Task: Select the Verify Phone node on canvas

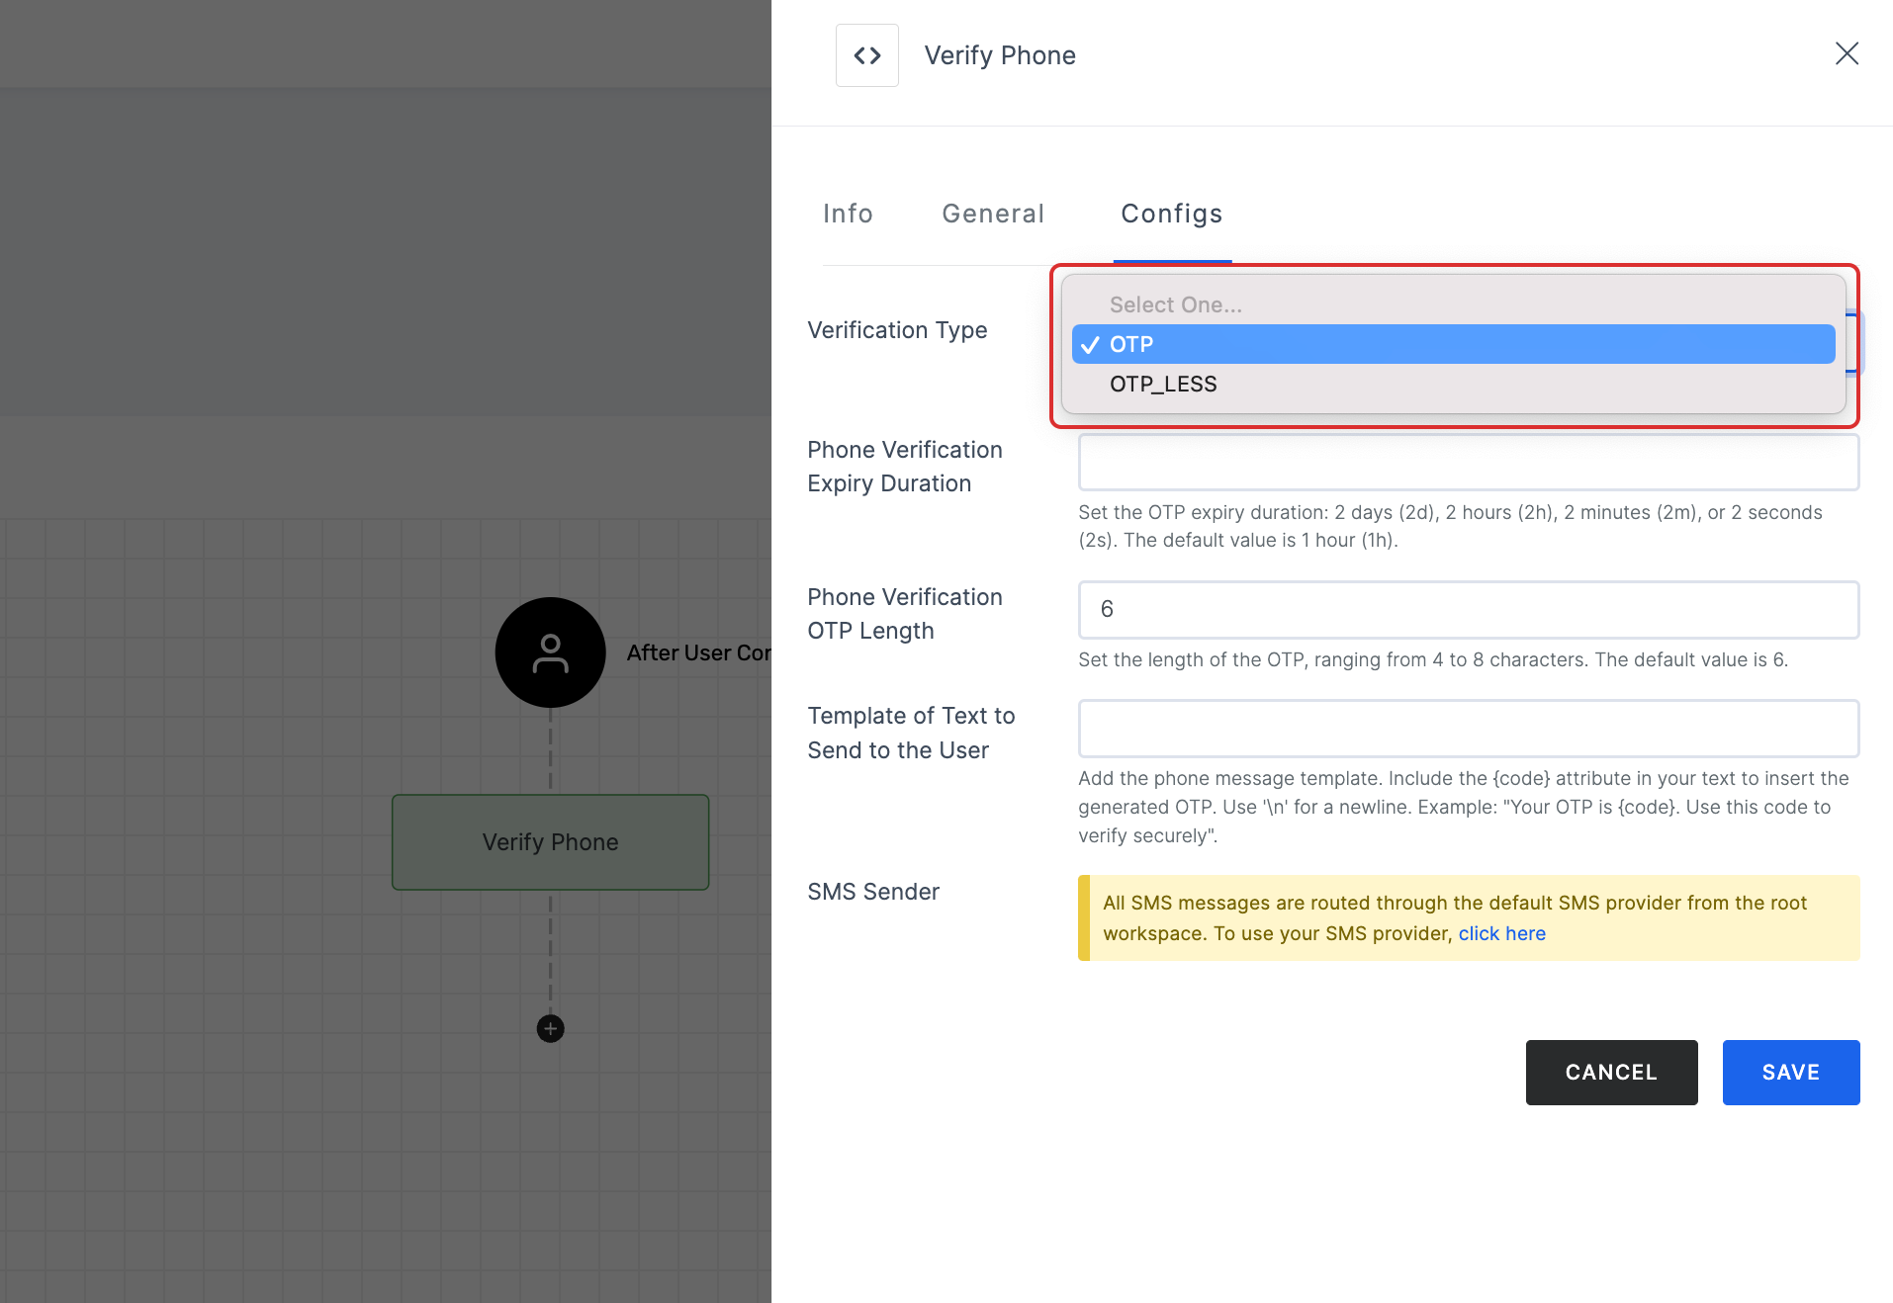Action: click(550, 842)
